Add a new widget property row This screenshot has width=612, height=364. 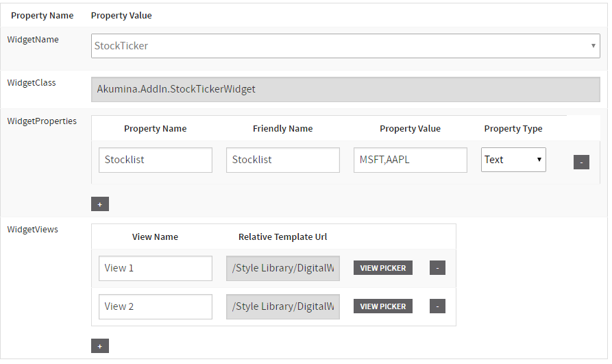click(x=99, y=204)
